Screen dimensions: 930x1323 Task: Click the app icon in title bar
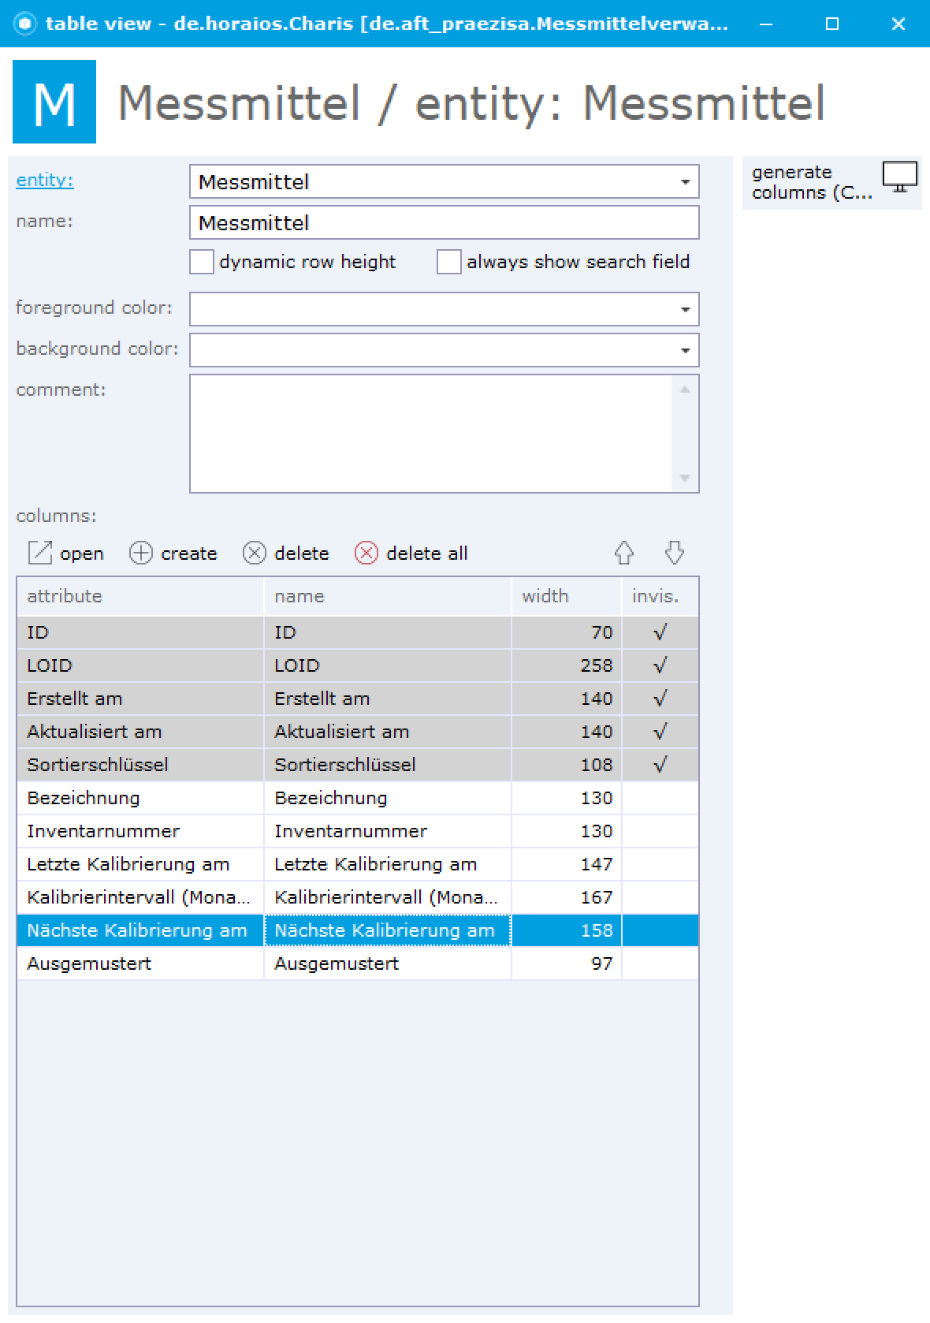(25, 24)
